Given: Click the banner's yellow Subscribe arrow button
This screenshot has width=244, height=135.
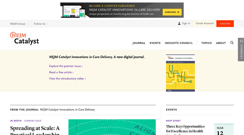Looking at the screenshot, I should tap(172, 12).
